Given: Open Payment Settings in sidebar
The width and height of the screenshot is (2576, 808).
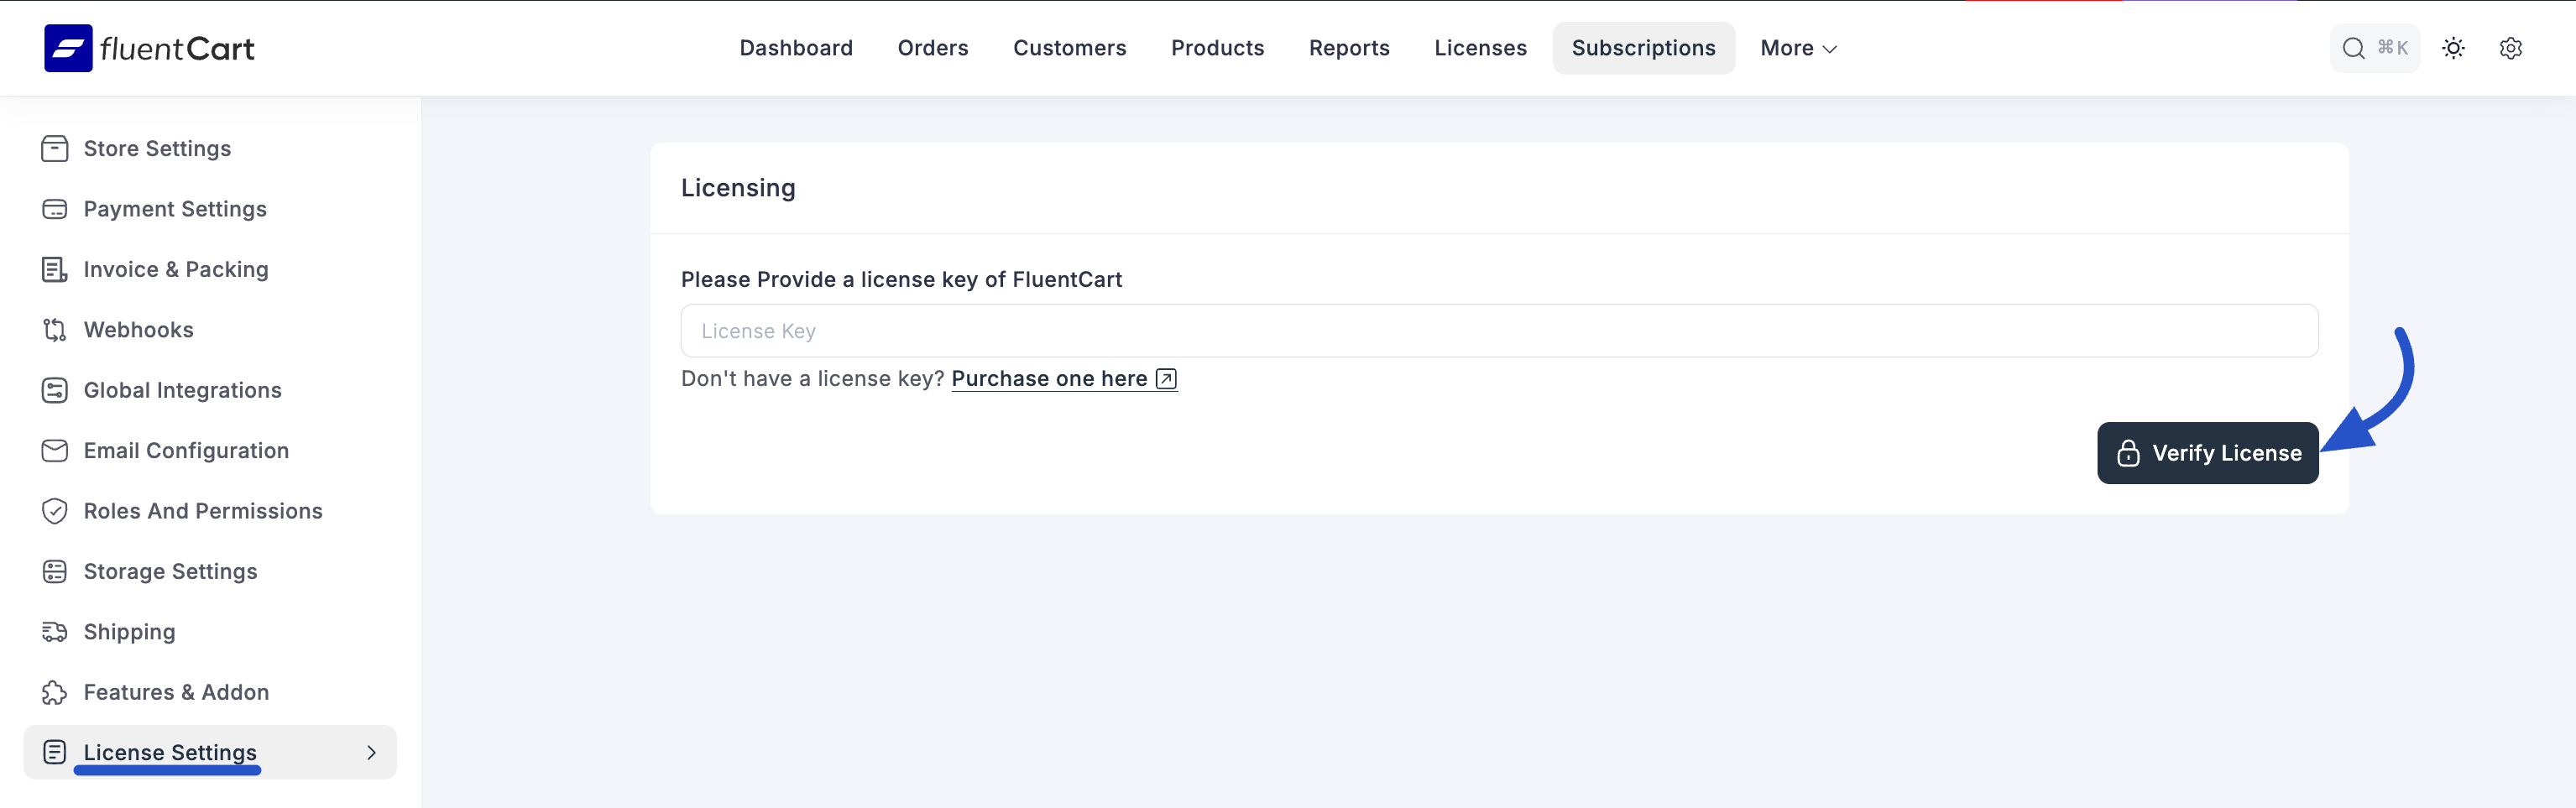Looking at the screenshot, I should coord(175,209).
